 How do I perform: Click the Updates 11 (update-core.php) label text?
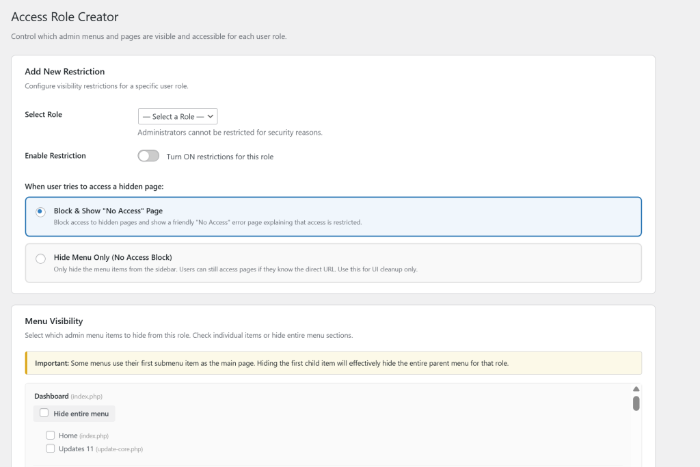click(100, 449)
